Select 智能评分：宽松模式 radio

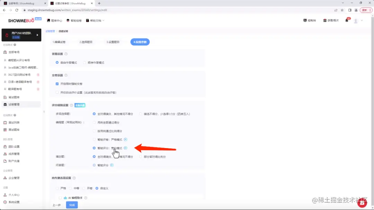pos(94,148)
